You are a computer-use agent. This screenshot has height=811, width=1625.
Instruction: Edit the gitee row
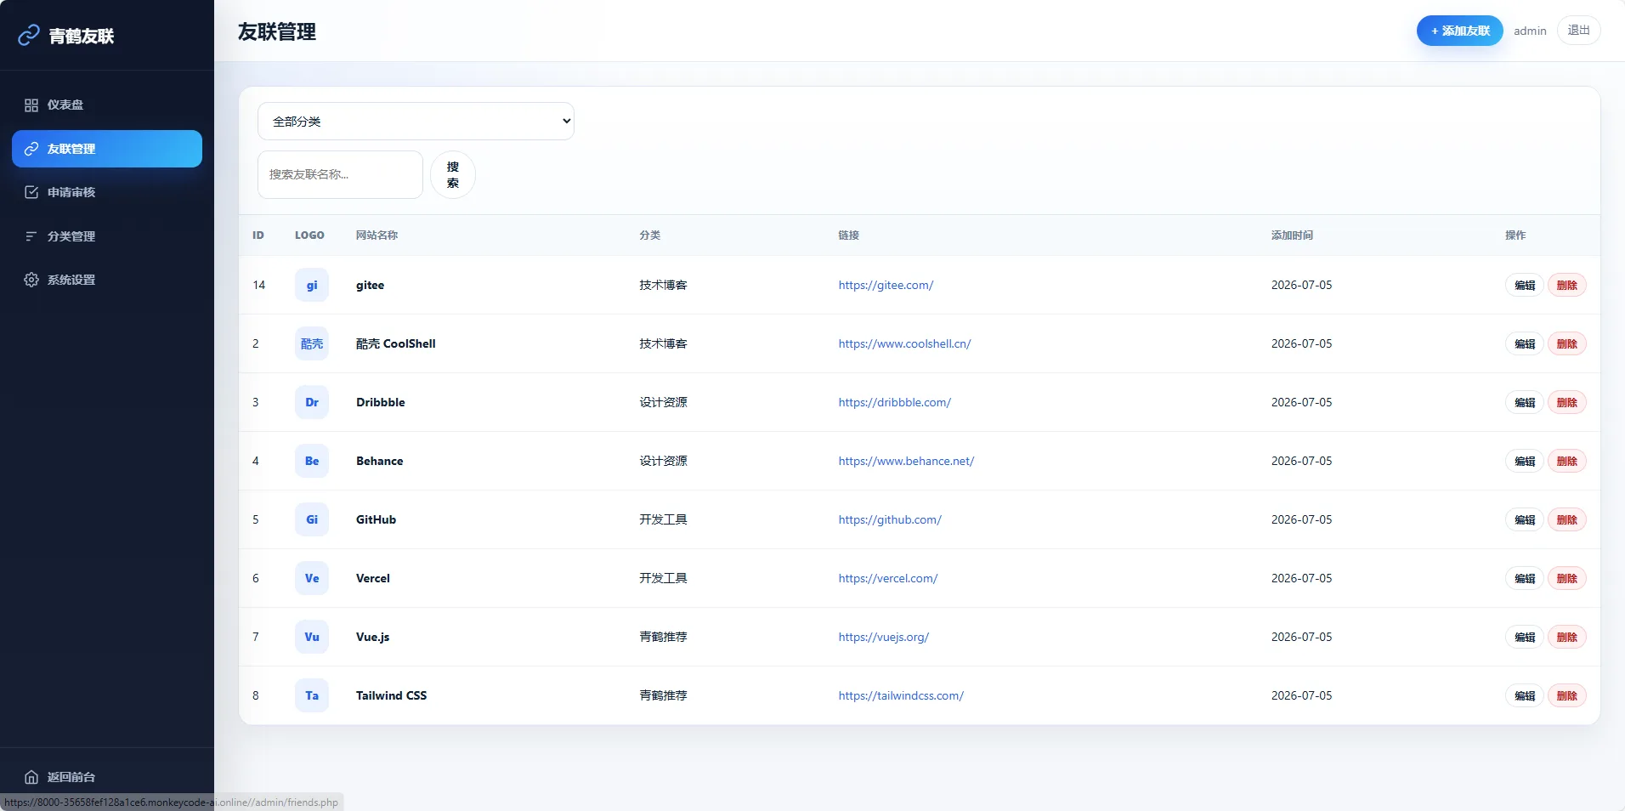coord(1525,285)
